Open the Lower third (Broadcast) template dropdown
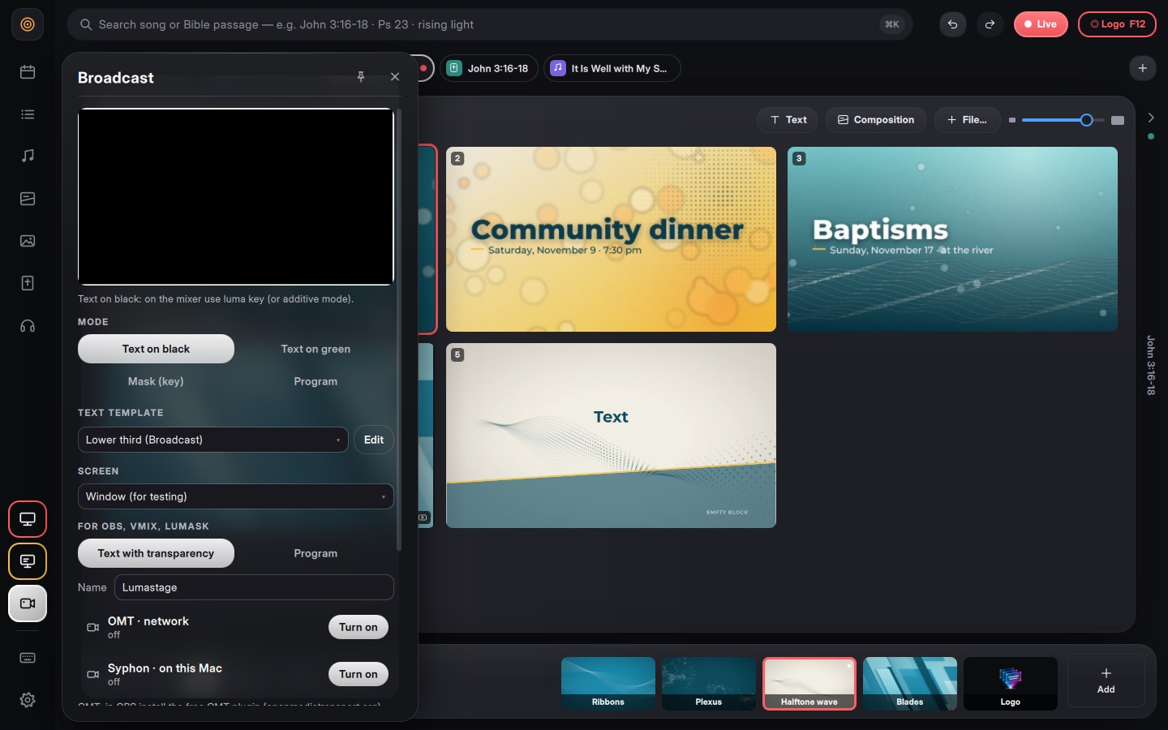This screenshot has width=1168, height=730. coord(213,440)
